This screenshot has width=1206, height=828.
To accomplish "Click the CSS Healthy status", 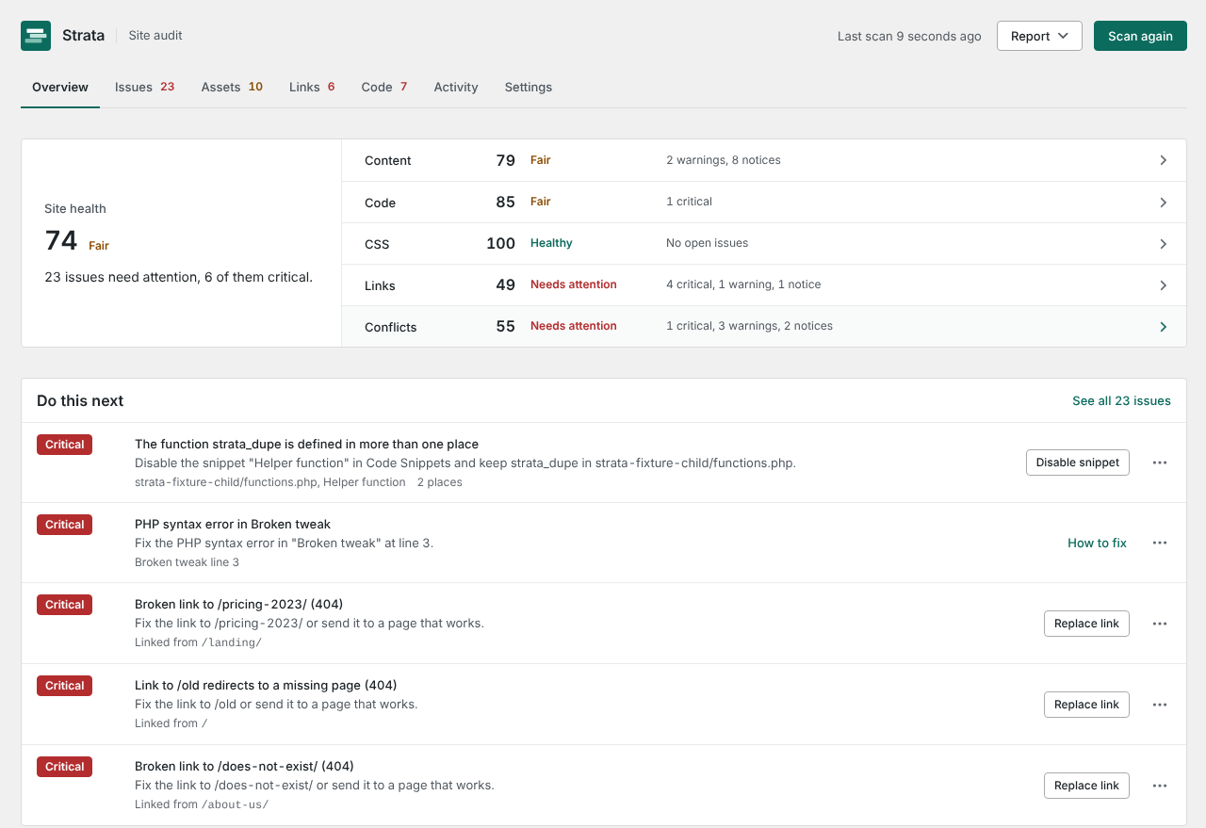I will pyautogui.click(x=551, y=243).
